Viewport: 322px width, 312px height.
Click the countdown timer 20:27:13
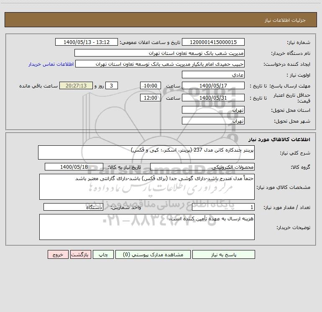(76, 85)
